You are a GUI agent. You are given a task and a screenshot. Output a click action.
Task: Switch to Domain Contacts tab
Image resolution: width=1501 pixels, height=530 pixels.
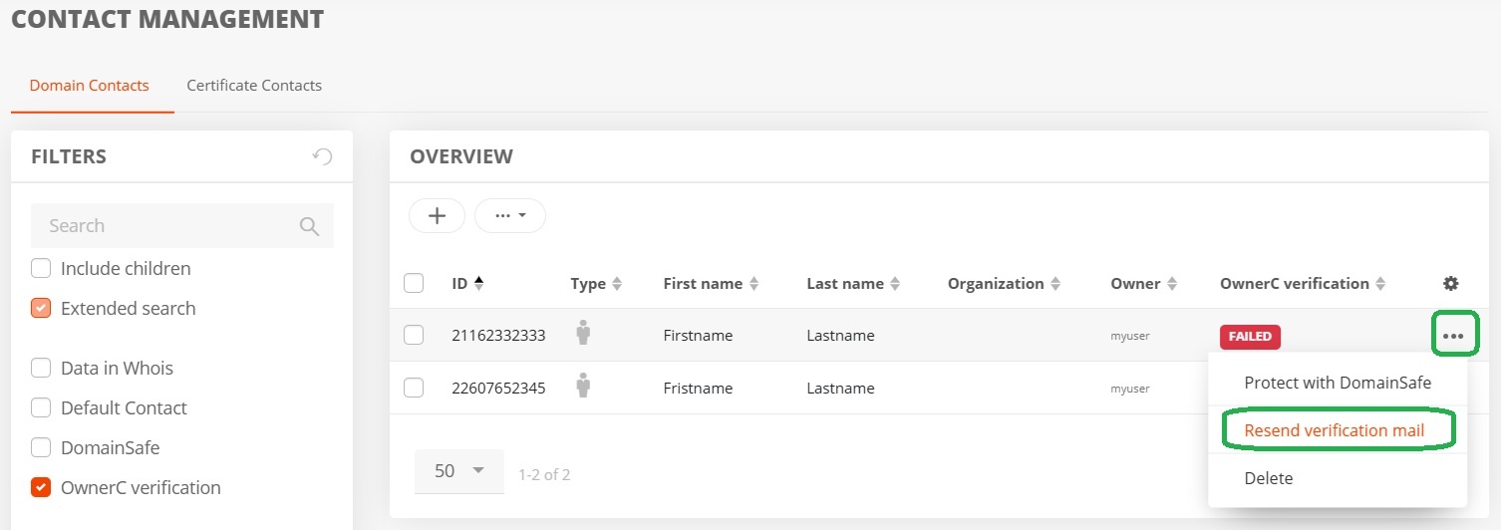click(90, 86)
